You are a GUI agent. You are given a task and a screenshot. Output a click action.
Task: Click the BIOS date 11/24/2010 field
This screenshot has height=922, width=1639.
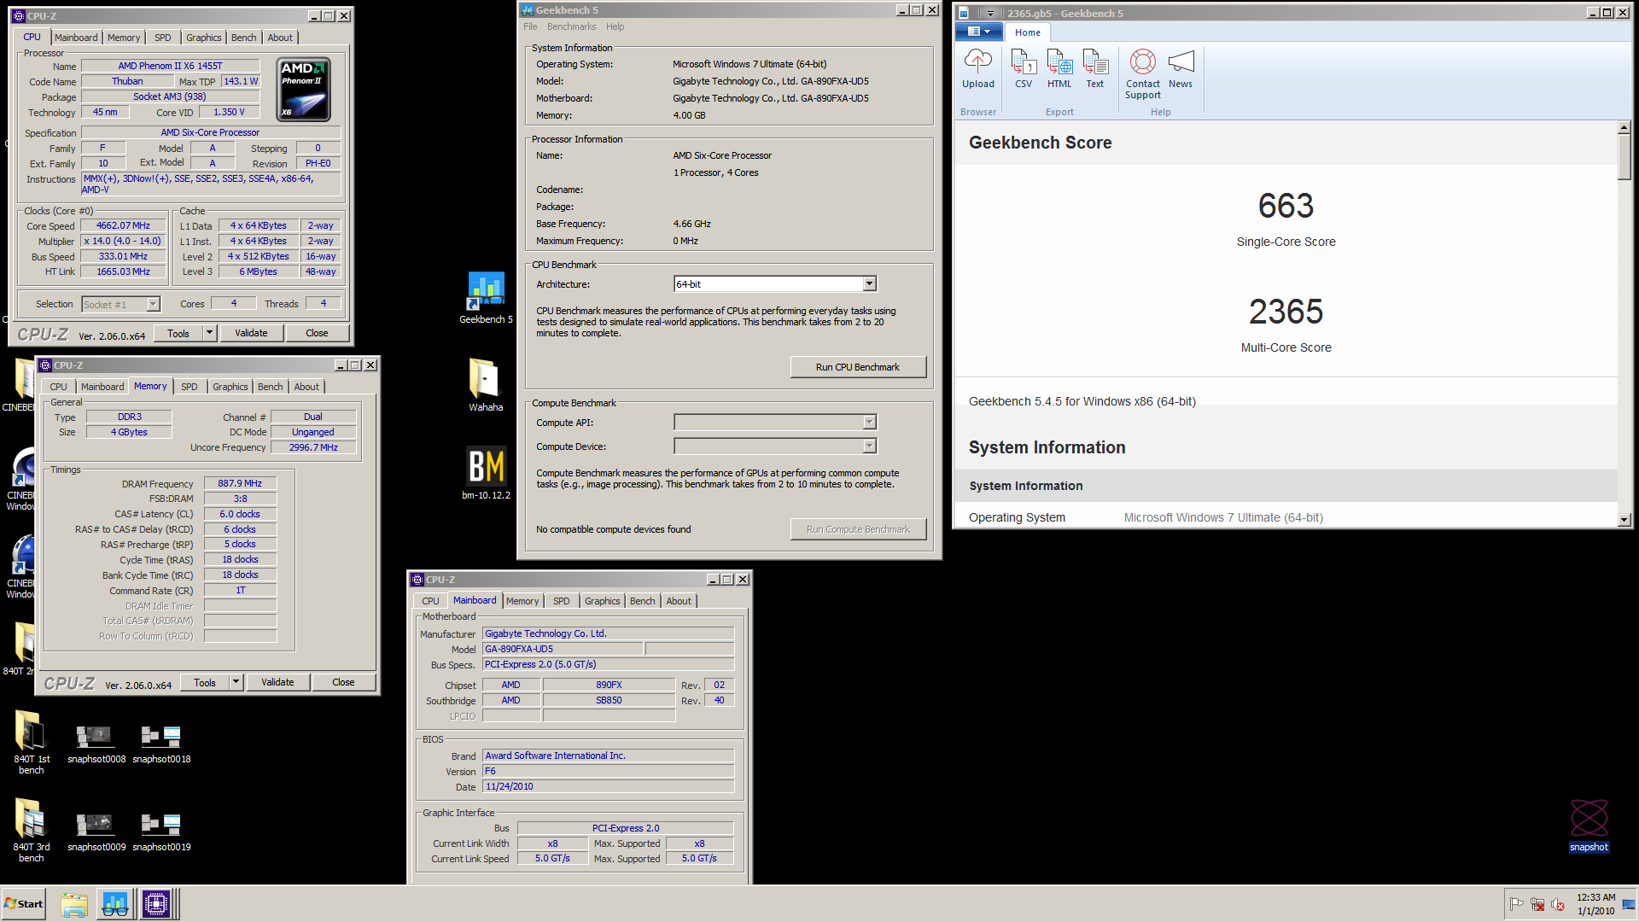coord(608,786)
